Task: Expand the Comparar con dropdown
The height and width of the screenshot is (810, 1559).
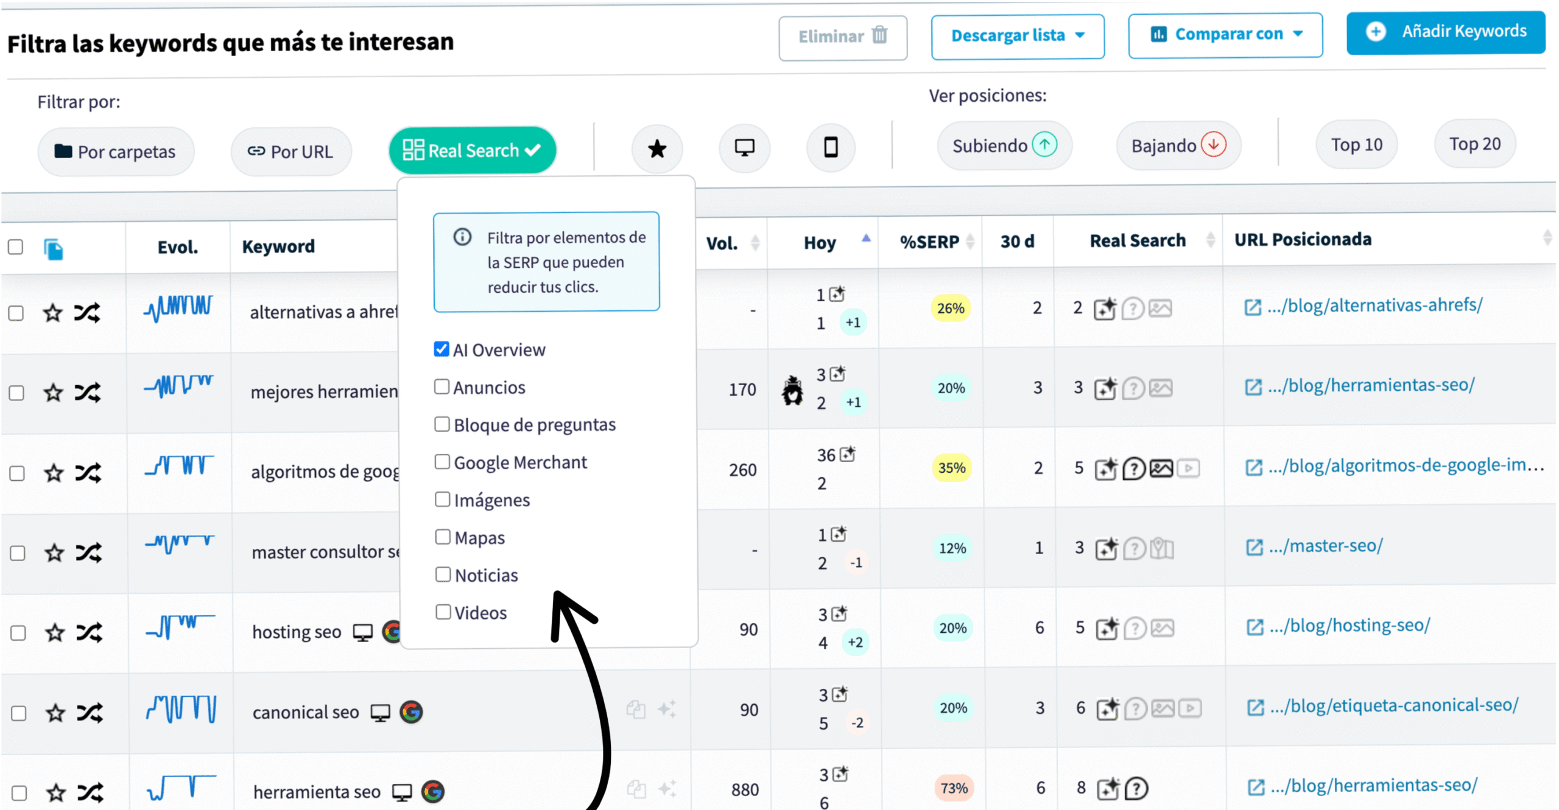Action: coord(1225,35)
